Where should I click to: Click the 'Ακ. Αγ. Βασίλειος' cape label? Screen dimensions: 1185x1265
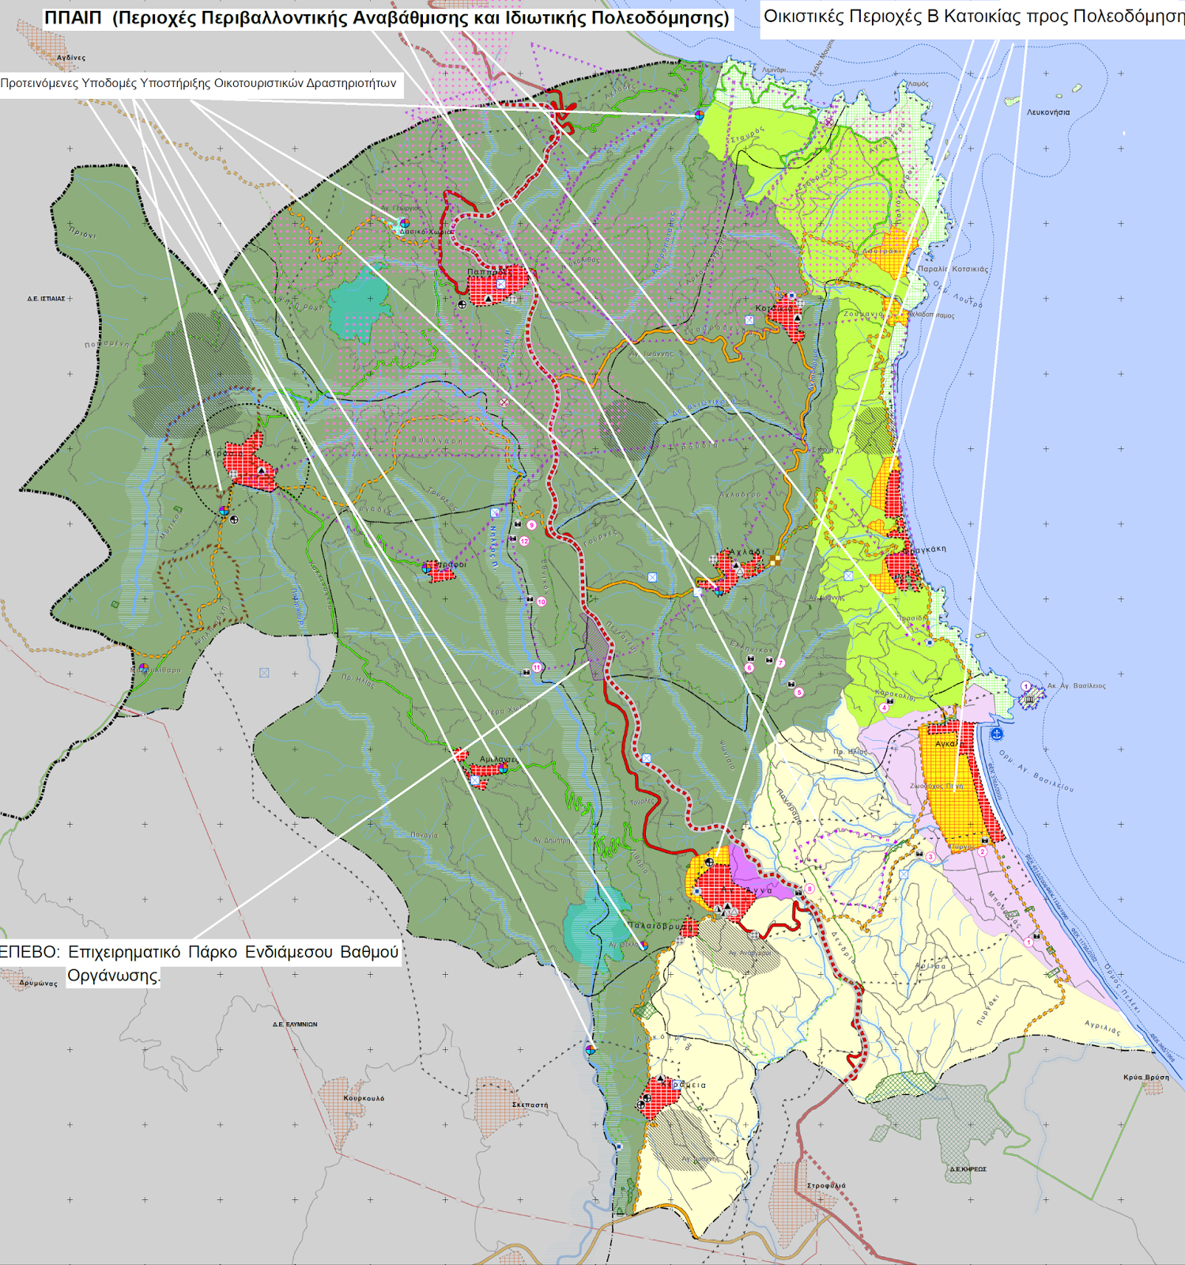(1077, 685)
